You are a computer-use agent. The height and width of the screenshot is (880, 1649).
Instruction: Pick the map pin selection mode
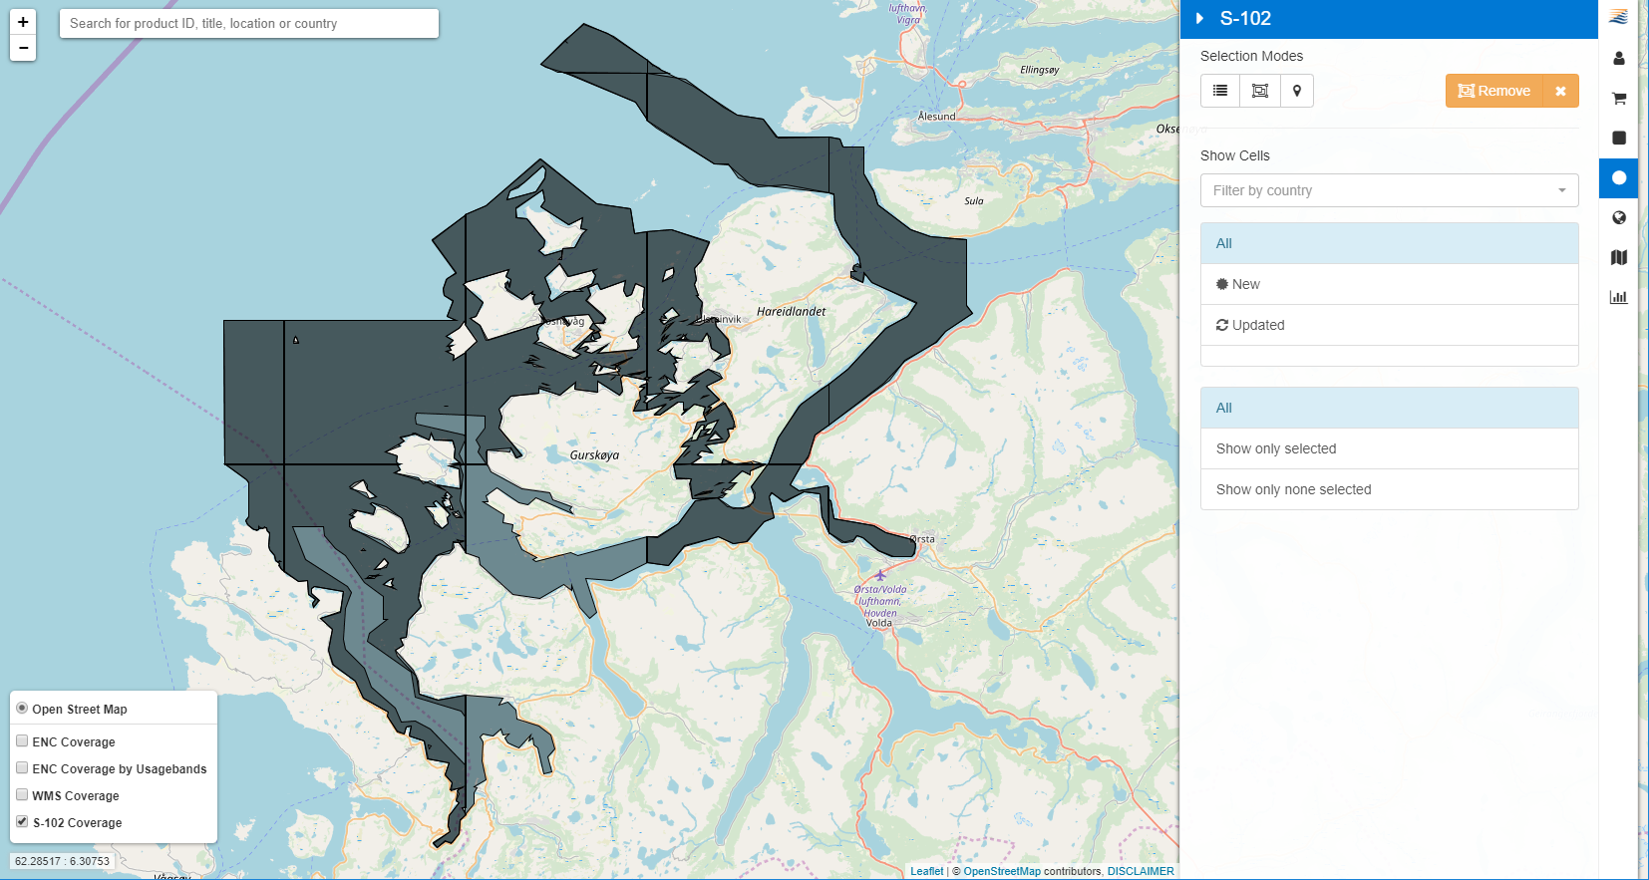coord(1296,91)
